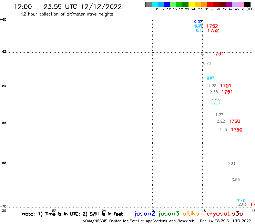Click the 'NOAA/NESDIS Center for Satellite Applications and Research' credit
The image size is (255, 224).
click(139, 221)
